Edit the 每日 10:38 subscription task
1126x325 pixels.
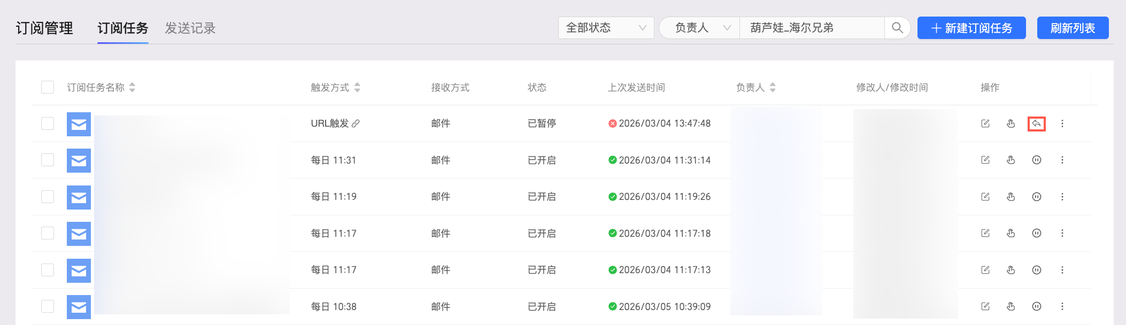pyautogui.click(x=985, y=306)
